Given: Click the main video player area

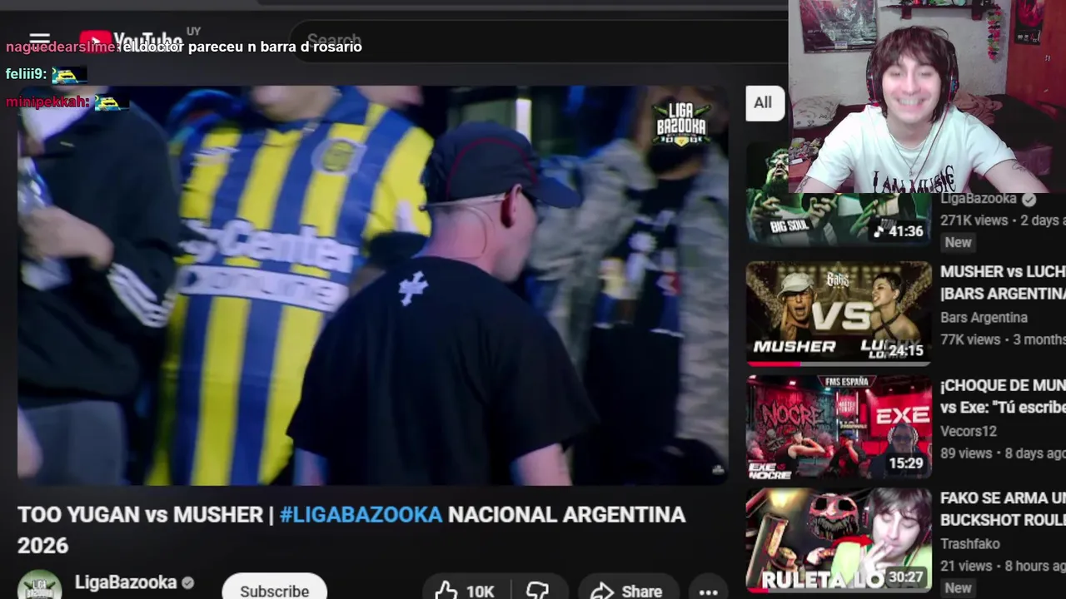Looking at the screenshot, I should click(372, 285).
